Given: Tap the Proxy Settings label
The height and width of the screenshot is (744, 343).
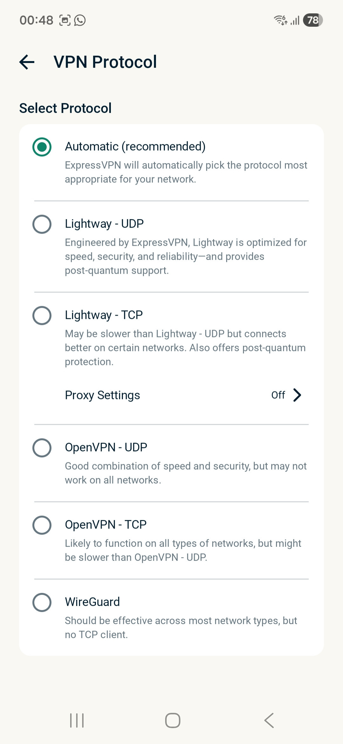Looking at the screenshot, I should pos(102,395).
